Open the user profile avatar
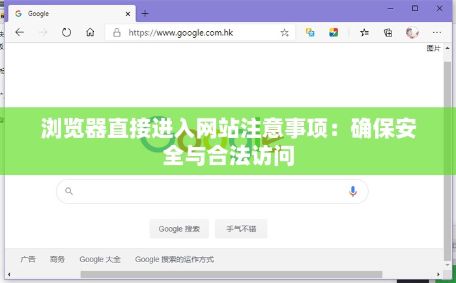 412,33
